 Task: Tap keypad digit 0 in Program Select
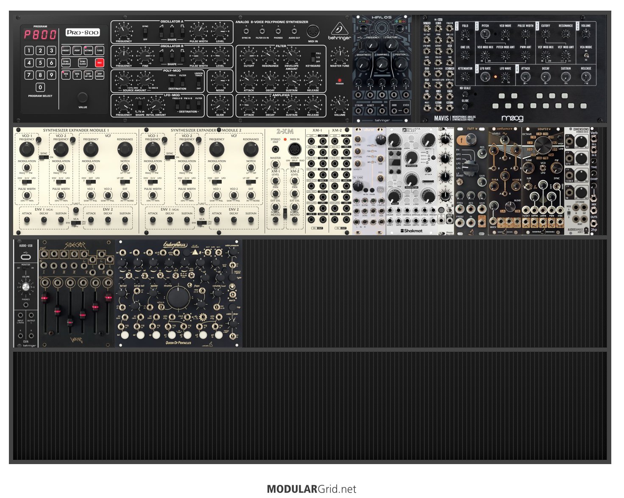click(x=40, y=87)
